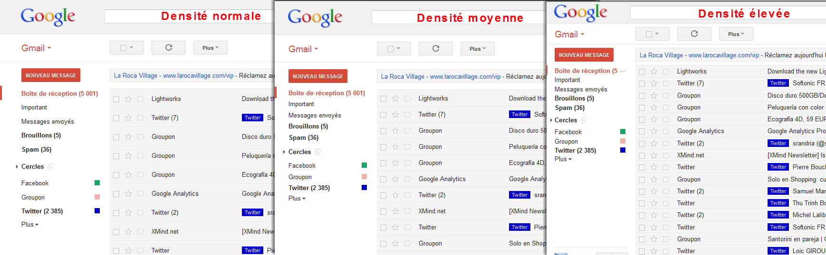Open www.larocavillage.com/vip link in medium density panel
Image resolution: width=826 pixels, height=255 pixels.
465,76
